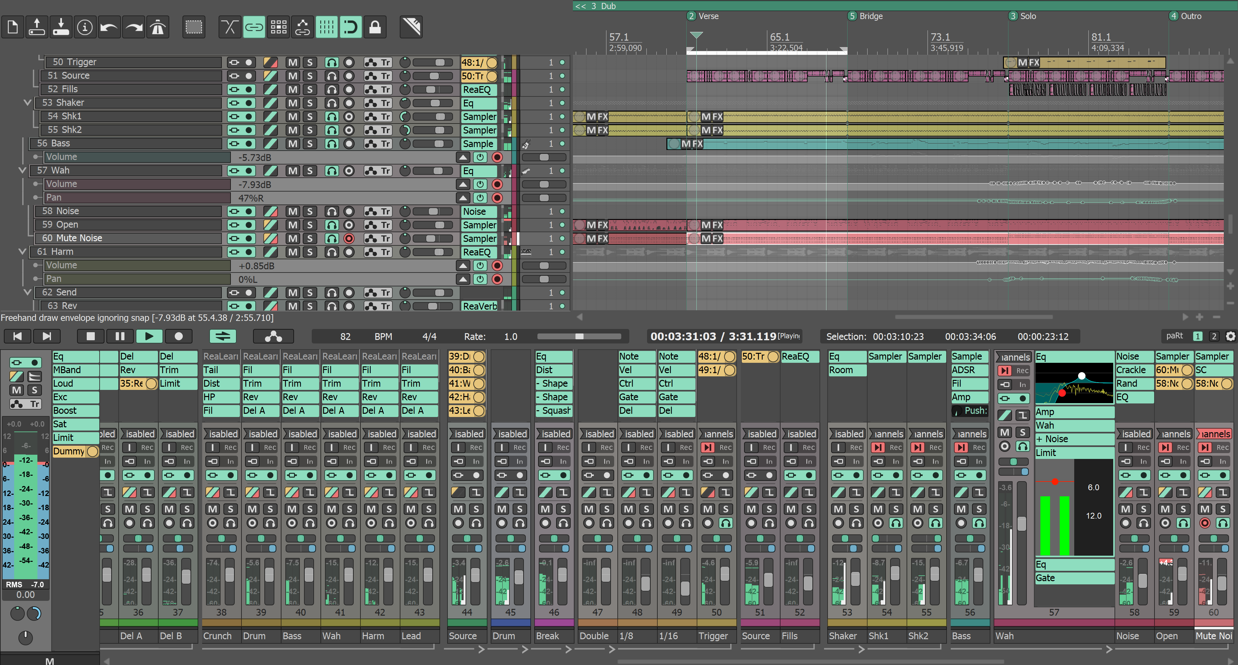Toggle the metronome icon
This screenshot has width=1238, height=665.
[x=158, y=27]
